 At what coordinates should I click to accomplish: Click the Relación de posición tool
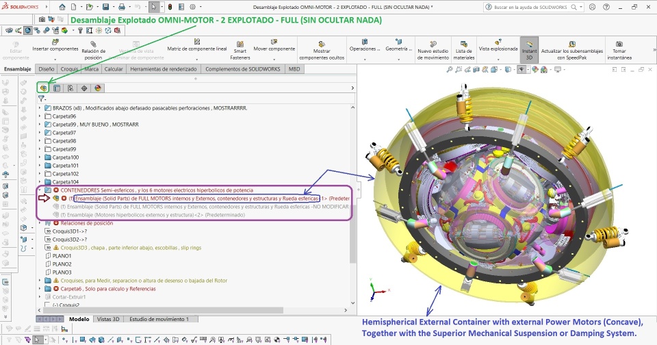click(x=93, y=47)
